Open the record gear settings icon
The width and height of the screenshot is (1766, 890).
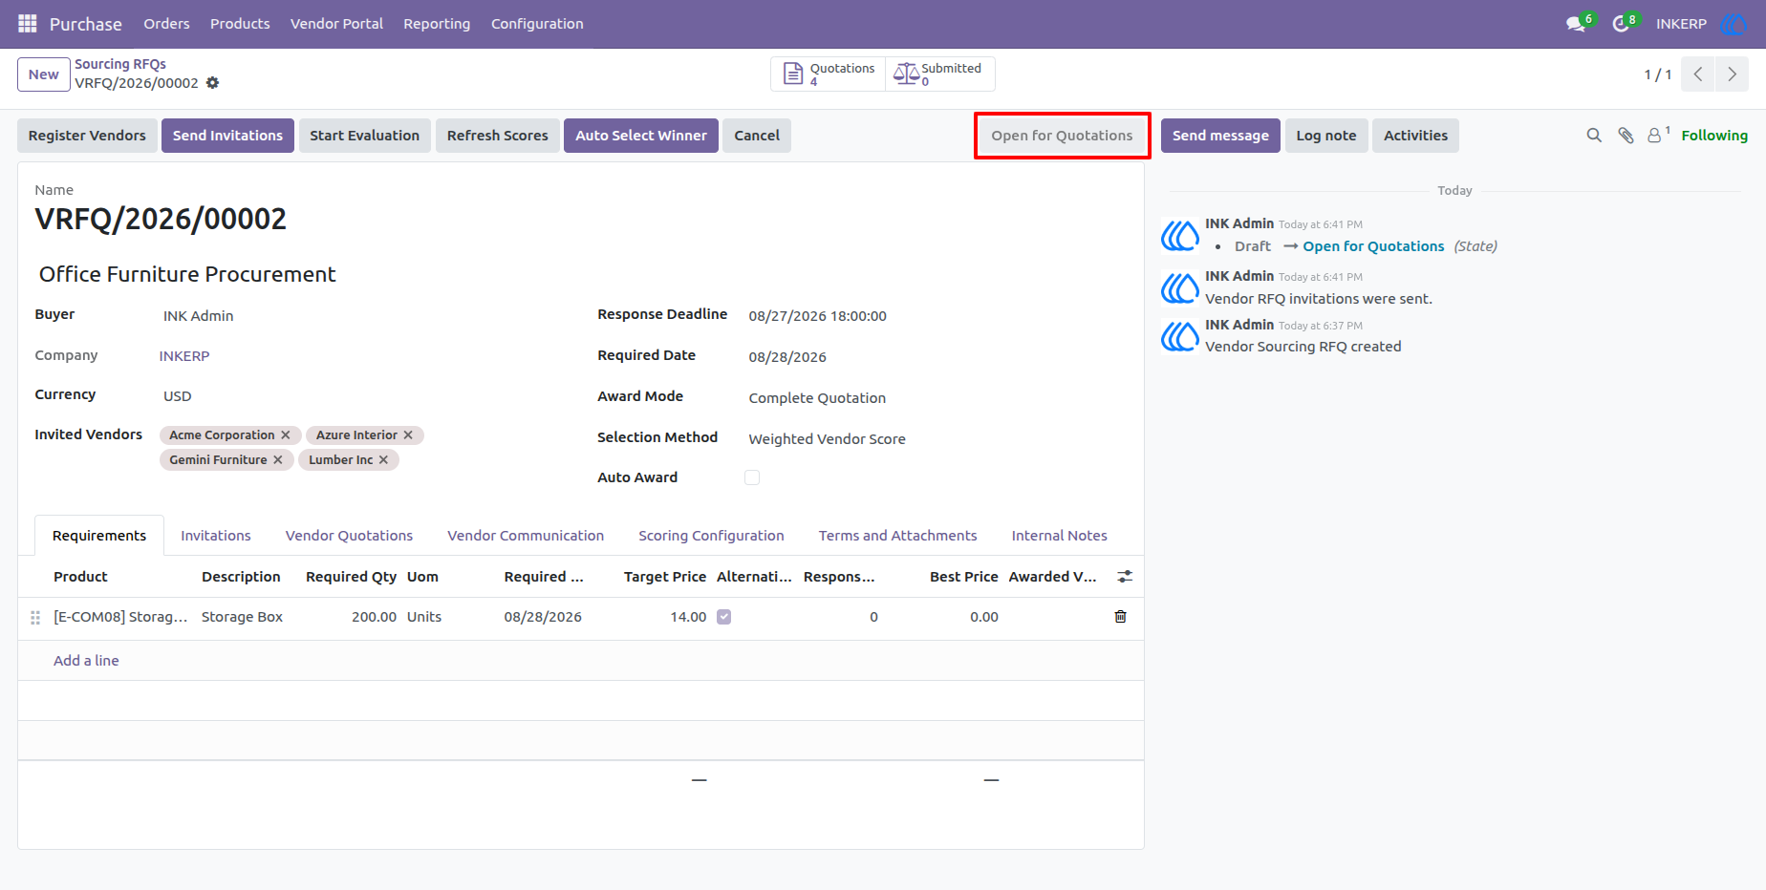pyautogui.click(x=213, y=83)
